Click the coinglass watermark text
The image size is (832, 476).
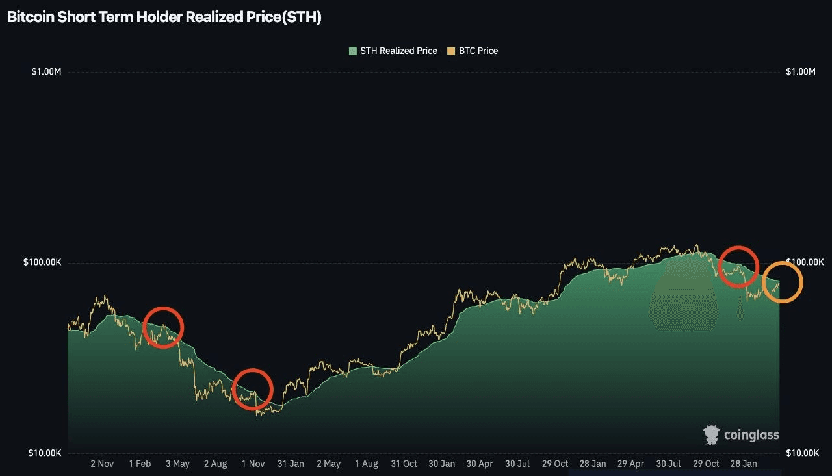click(751, 435)
